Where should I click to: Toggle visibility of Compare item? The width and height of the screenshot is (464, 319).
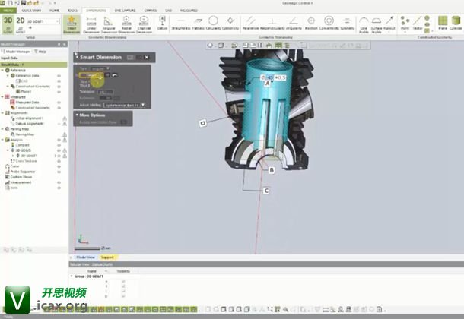[x=59, y=145]
